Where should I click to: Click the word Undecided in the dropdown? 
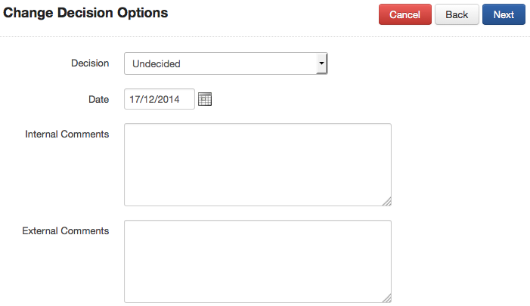point(157,64)
